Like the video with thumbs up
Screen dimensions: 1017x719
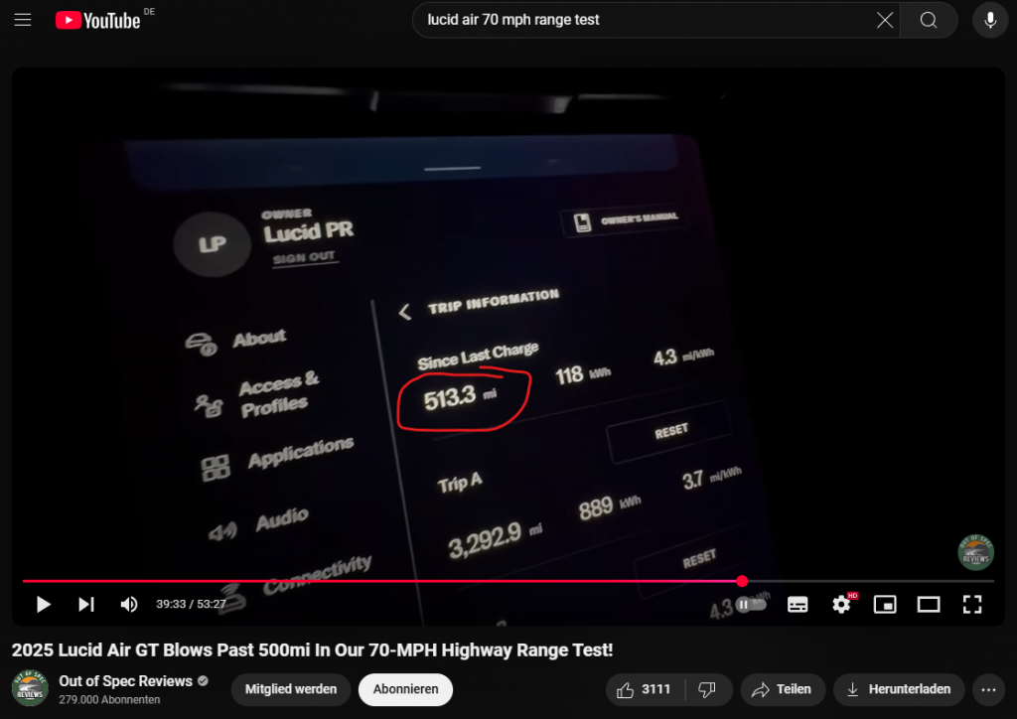(x=645, y=689)
